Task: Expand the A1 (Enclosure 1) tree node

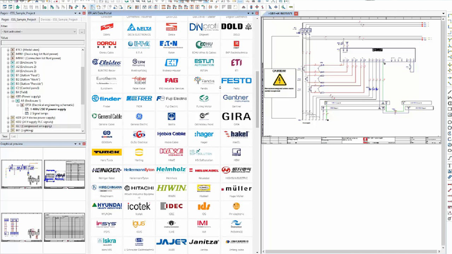Action: point(8,62)
